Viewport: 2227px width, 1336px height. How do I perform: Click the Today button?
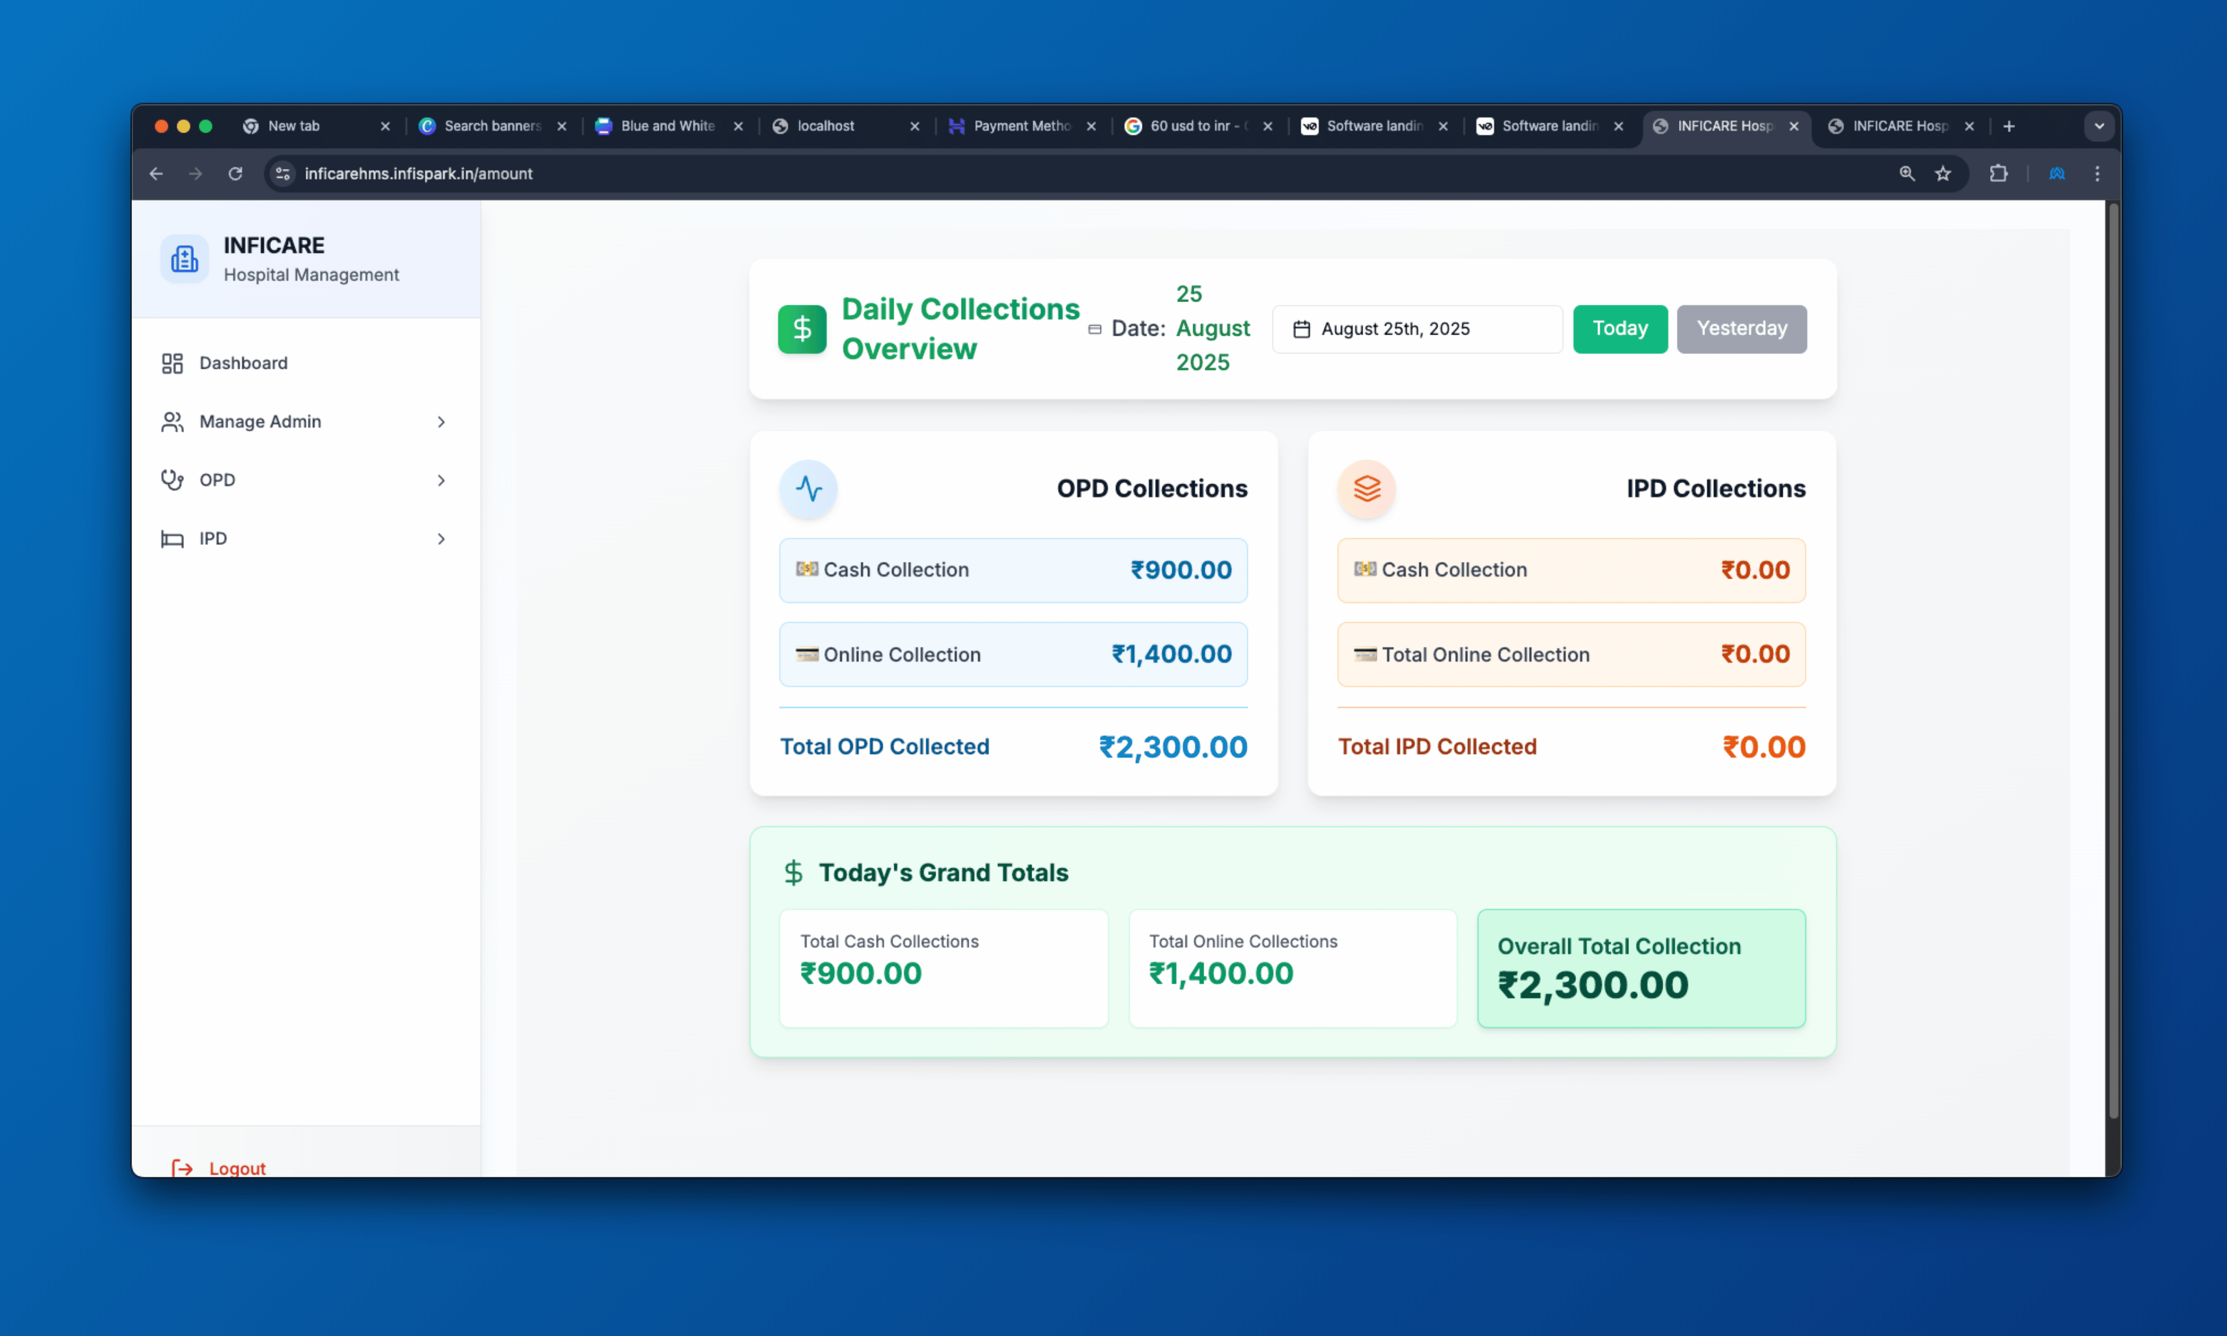click(x=1620, y=329)
